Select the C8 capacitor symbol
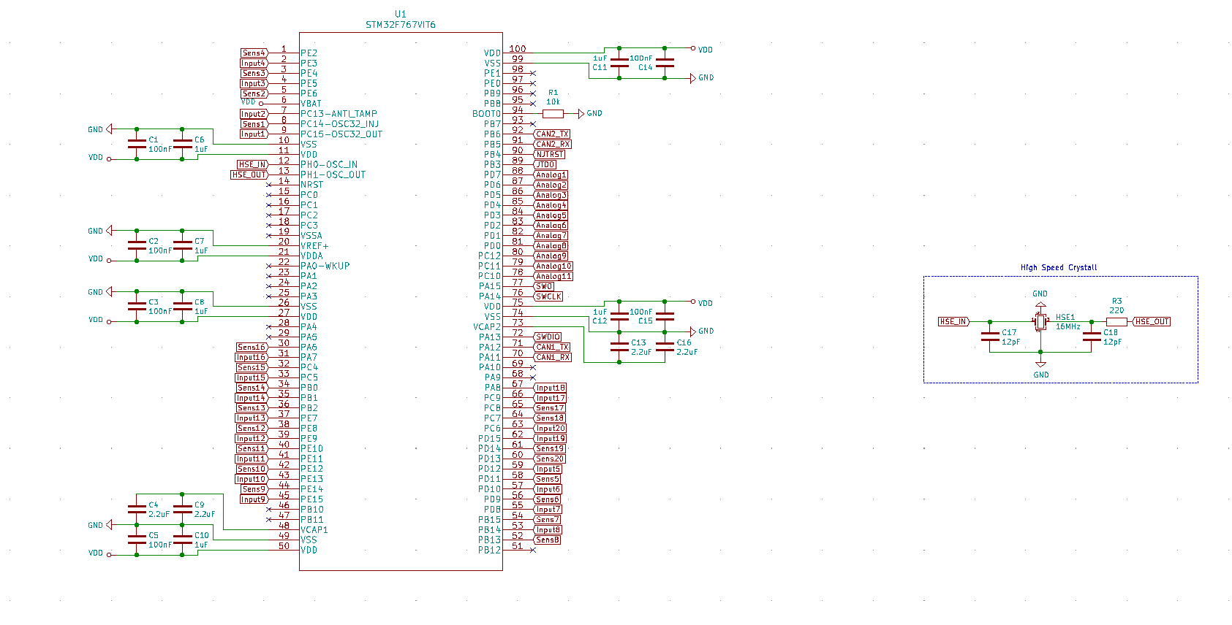This screenshot has width=1232, height=625. (x=182, y=306)
